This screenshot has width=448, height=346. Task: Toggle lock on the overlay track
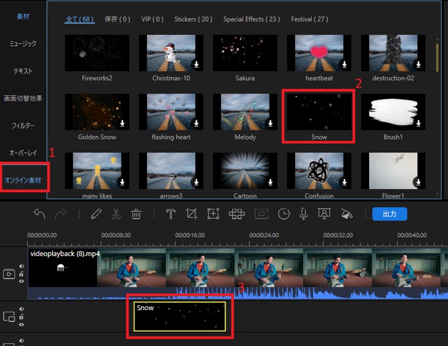(21, 316)
